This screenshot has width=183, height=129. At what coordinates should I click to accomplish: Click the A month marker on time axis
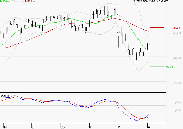[149, 127]
